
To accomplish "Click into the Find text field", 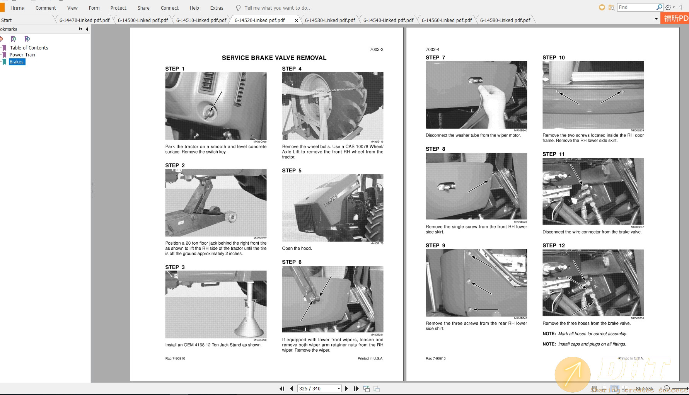I will (x=636, y=7).
